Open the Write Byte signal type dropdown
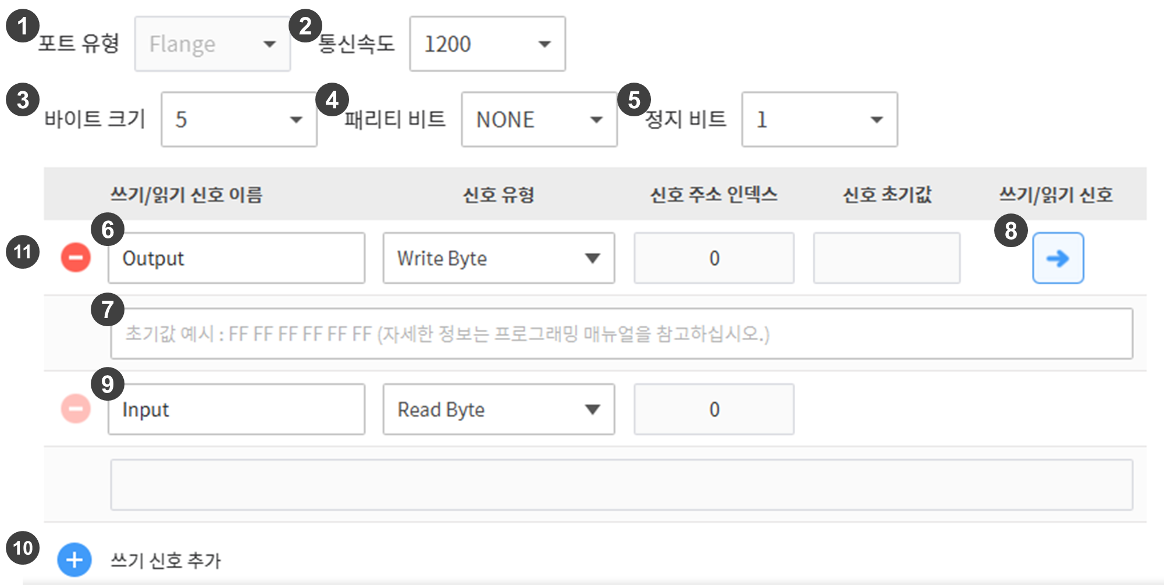 pyautogui.click(x=499, y=258)
